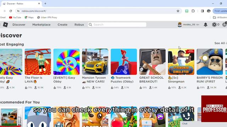The image size is (227, 127).
Task: Click the Teamwork Puzzles (Obby) title
Action: click(122, 80)
